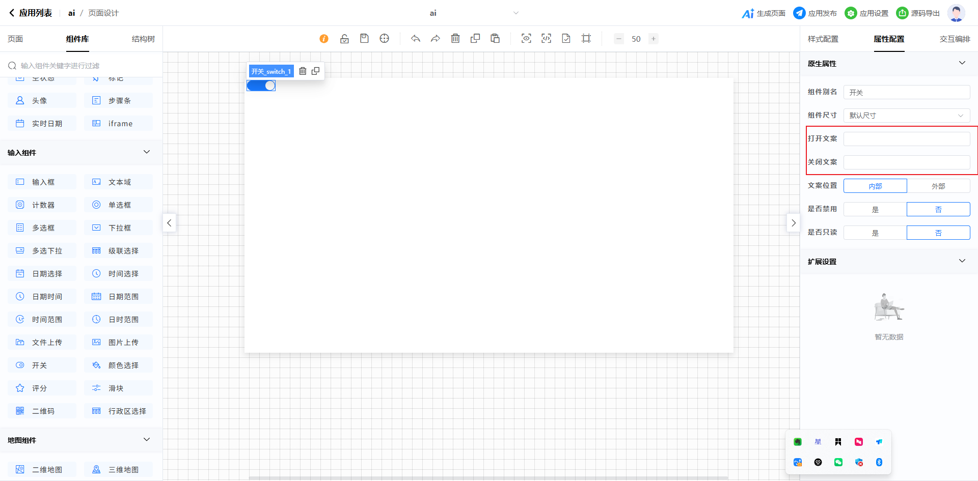Viewport: 978px width, 481px height.
Task: Duplicate switch_1 using its copy icon
Action: coord(316,71)
